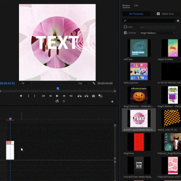Select the Hello Sunshine template thumbnail

pyautogui.click(x=139, y=71)
